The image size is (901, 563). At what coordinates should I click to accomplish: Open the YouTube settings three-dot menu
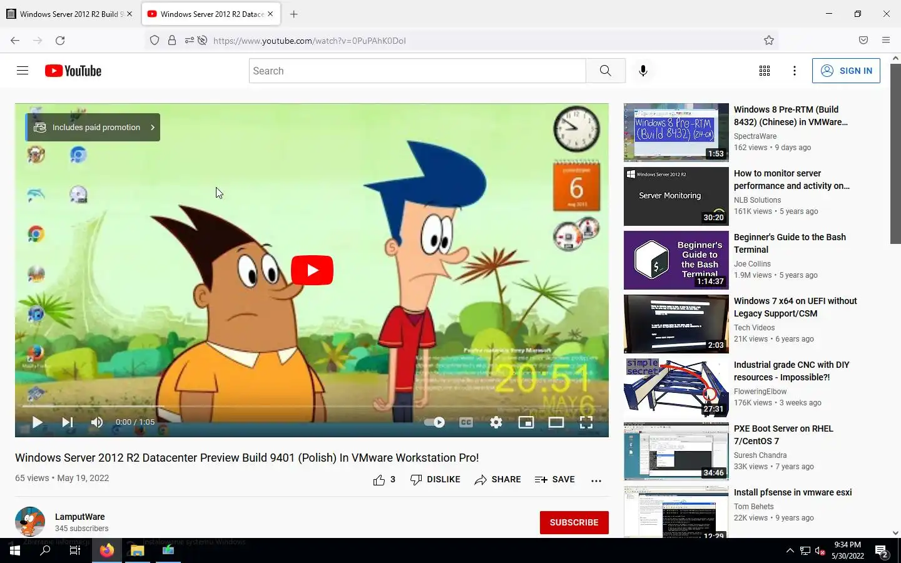coord(795,71)
